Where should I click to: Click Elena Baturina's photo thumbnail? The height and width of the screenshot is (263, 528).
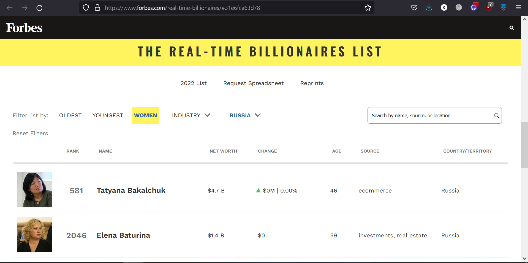point(34,235)
